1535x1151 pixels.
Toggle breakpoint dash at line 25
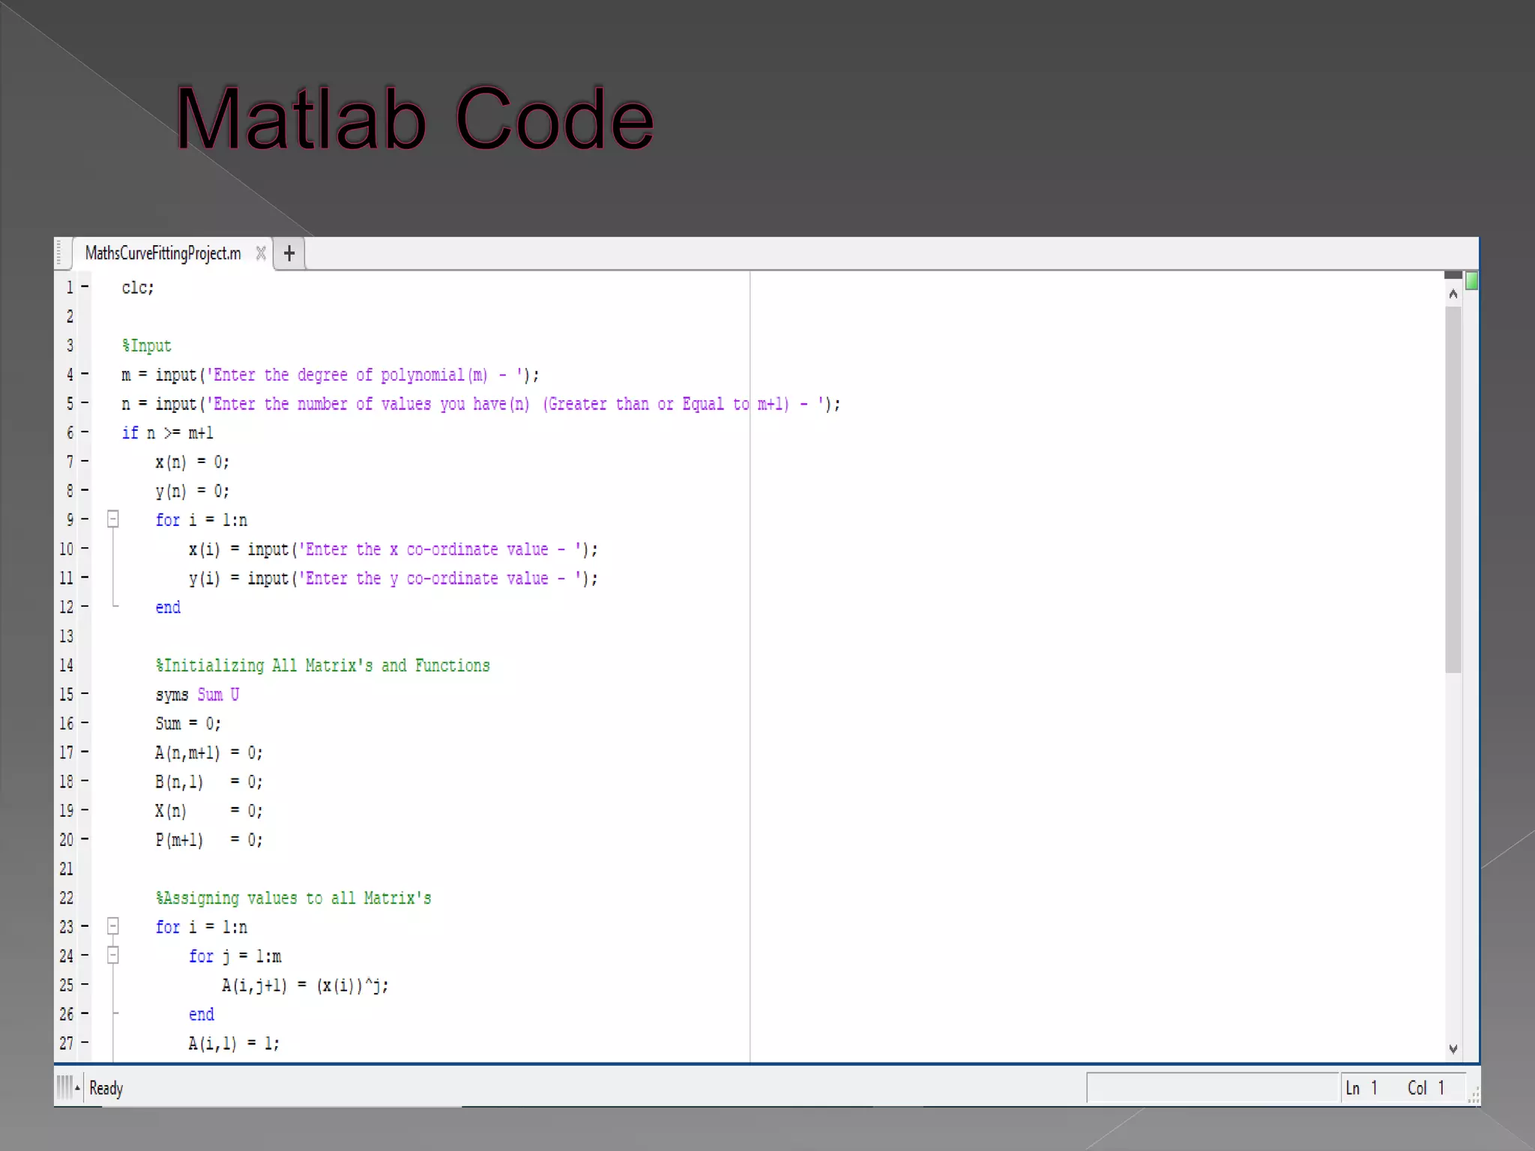pyautogui.click(x=85, y=984)
